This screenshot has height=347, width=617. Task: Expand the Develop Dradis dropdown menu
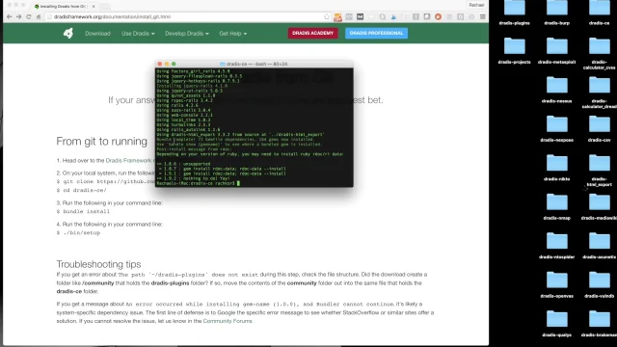pos(187,34)
